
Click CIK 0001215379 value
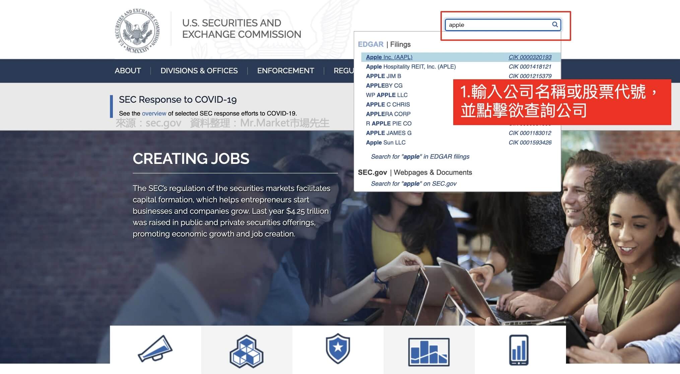pos(530,76)
